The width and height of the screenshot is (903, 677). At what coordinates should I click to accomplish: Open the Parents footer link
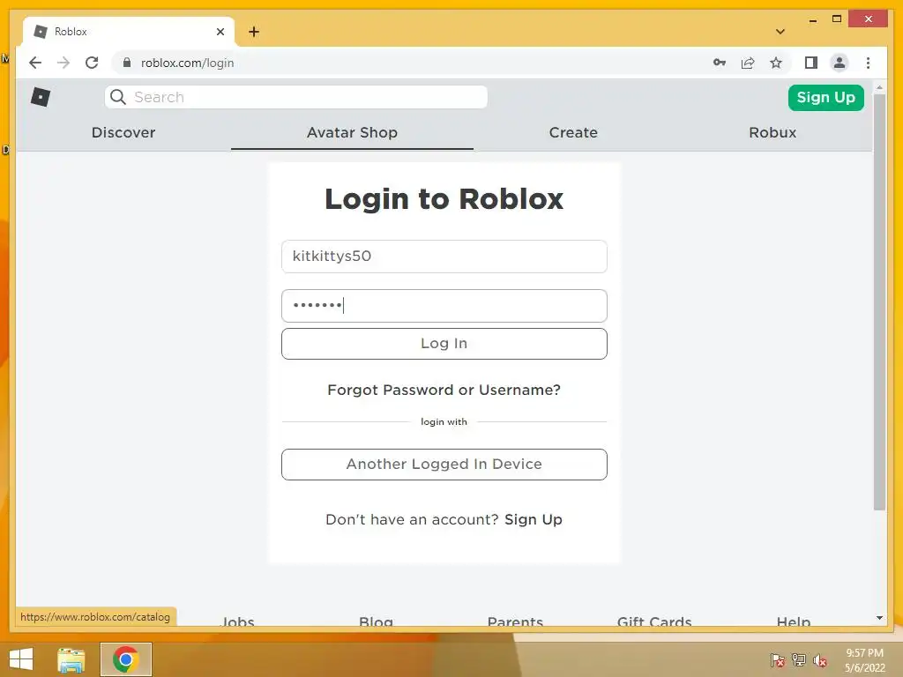point(515,621)
